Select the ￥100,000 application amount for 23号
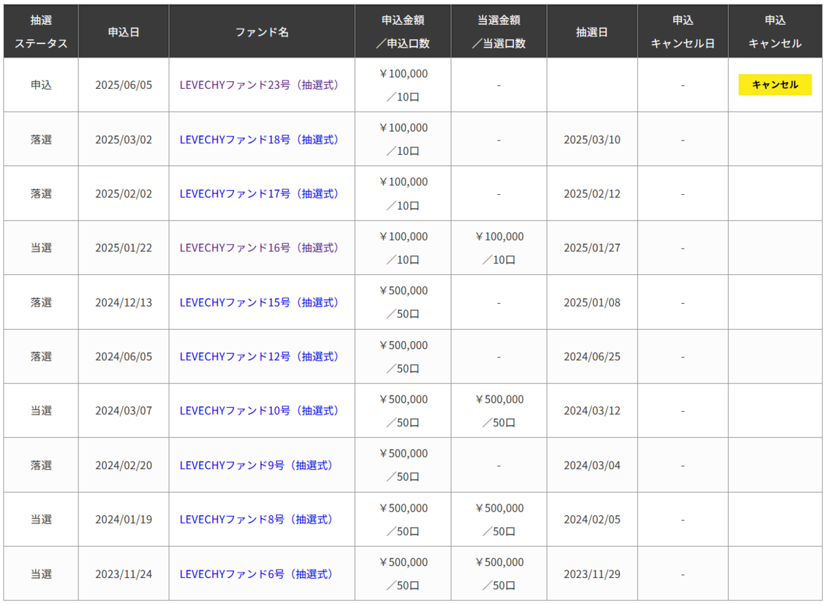The height and width of the screenshot is (604, 826). click(x=403, y=73)
